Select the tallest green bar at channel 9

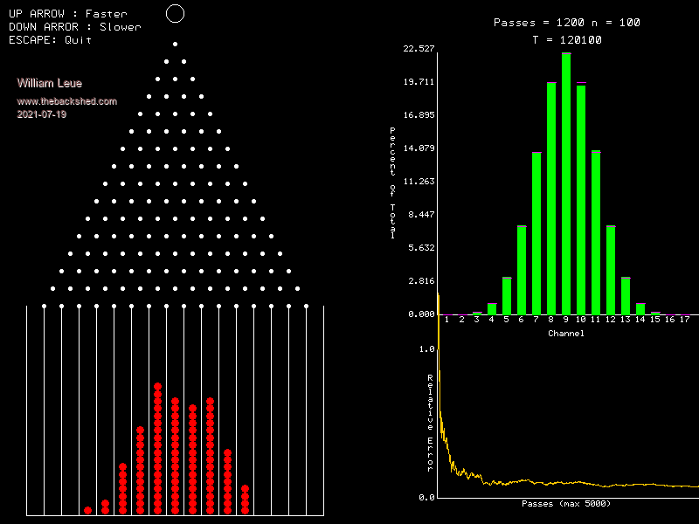pyautogui.click(x=566, y=183)
